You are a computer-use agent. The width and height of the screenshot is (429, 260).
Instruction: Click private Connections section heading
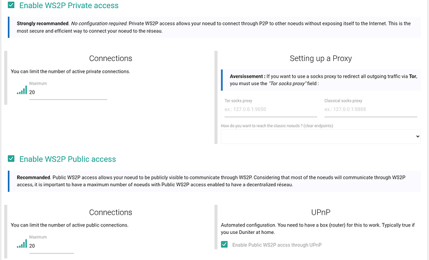[111, 58]
